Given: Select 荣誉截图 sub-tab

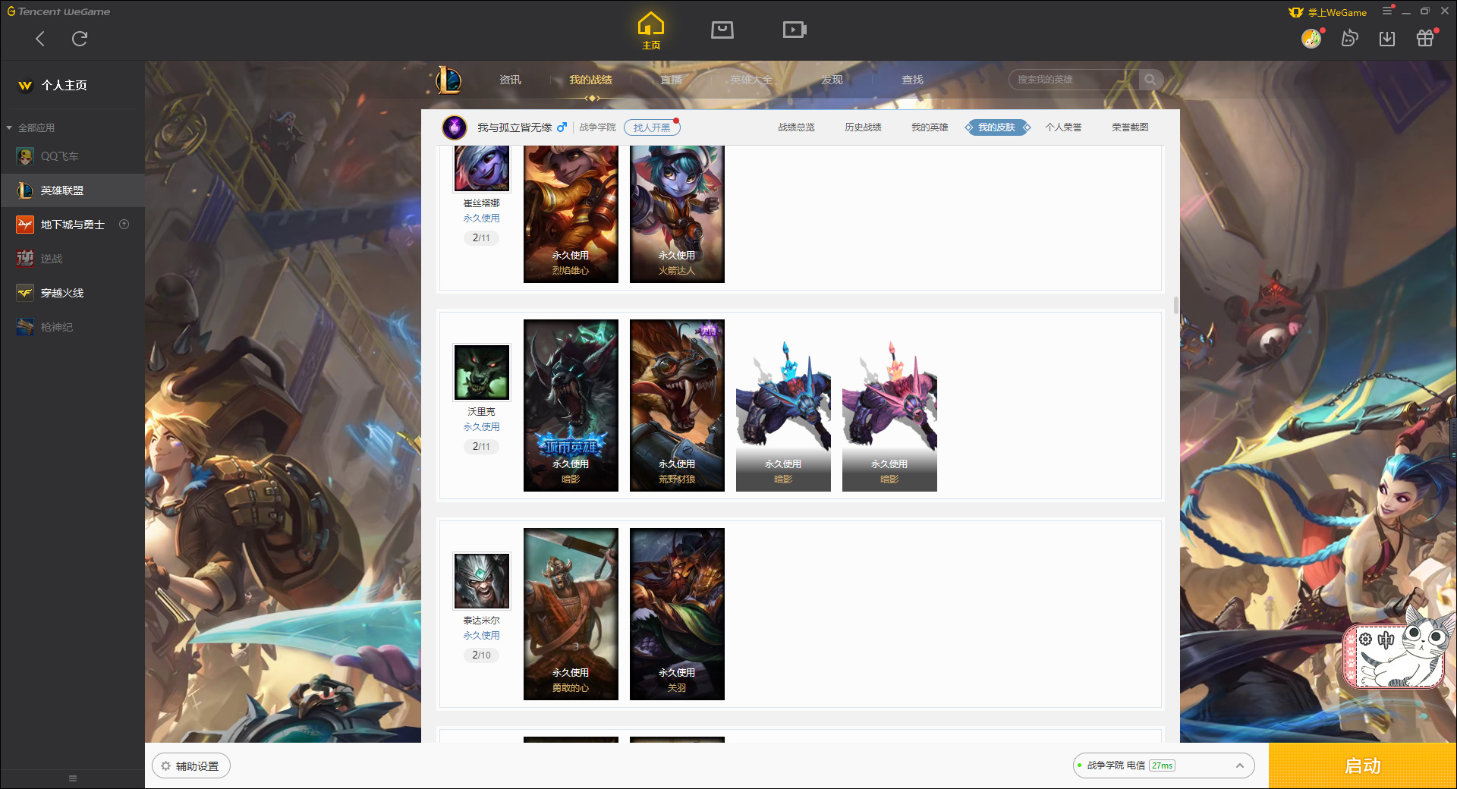Looking at the screenshot, I should tap(1130, 127).
